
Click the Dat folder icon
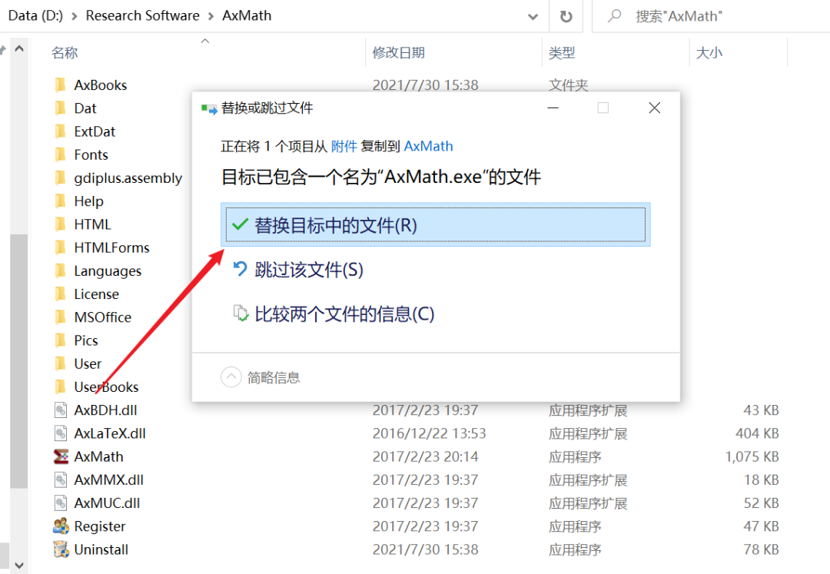click(61, 108)
